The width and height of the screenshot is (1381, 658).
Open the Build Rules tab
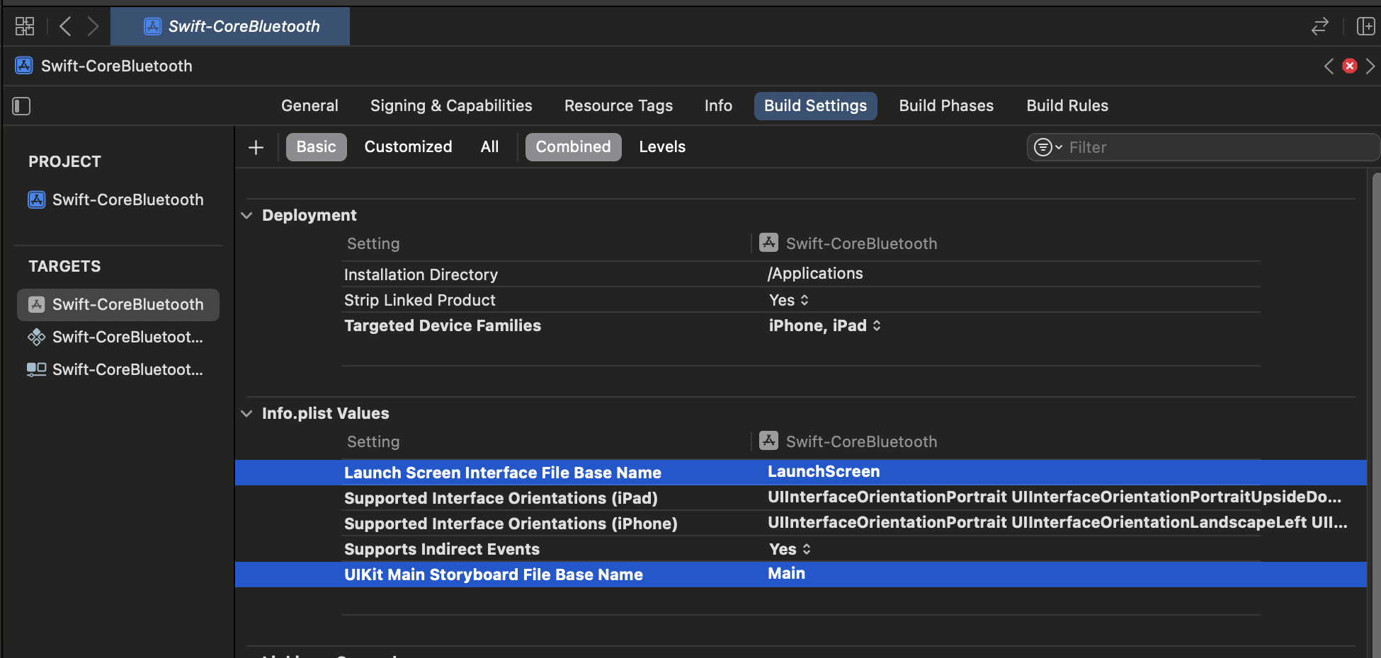1067,105
